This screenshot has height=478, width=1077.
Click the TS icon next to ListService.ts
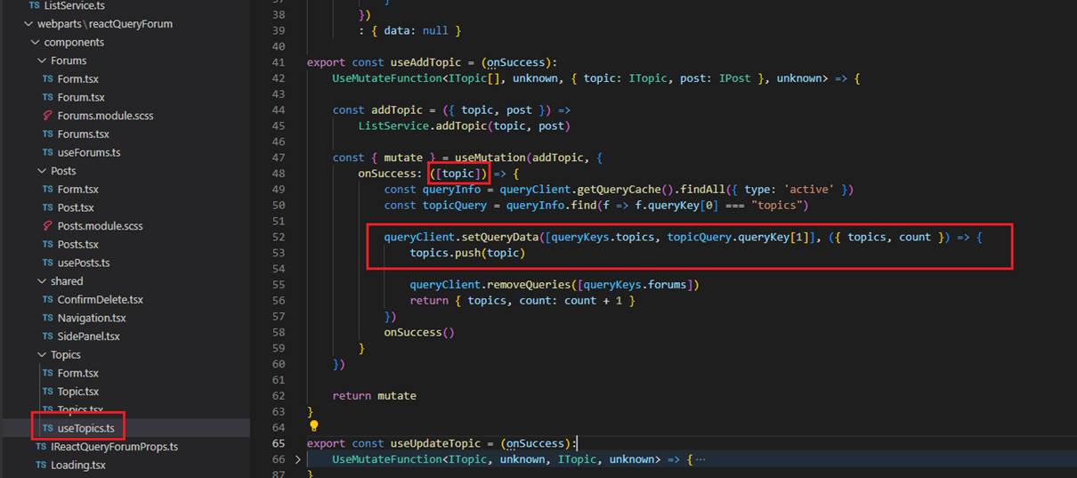(35, 5)
